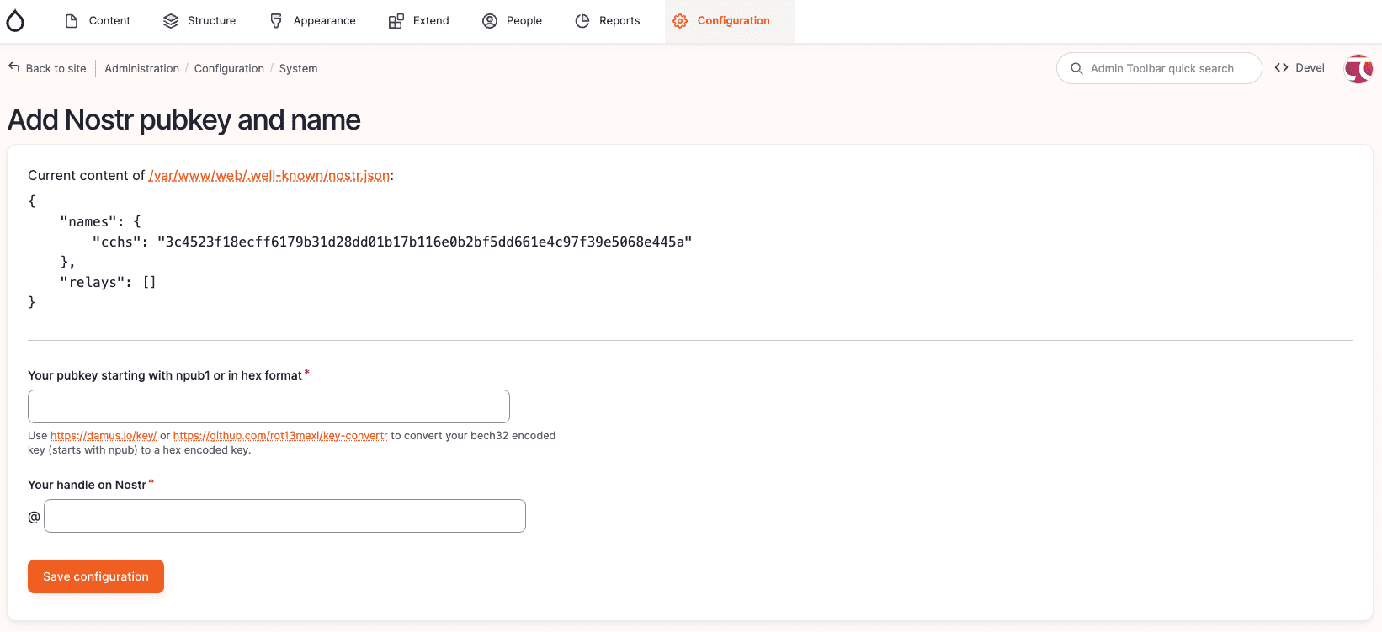Open Administration breadcrumb link
The width and height of the screenshot is (1382, 632).
142,68
